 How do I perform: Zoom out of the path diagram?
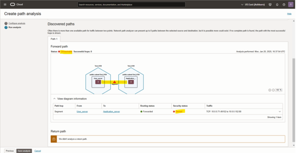coord(273,90)
